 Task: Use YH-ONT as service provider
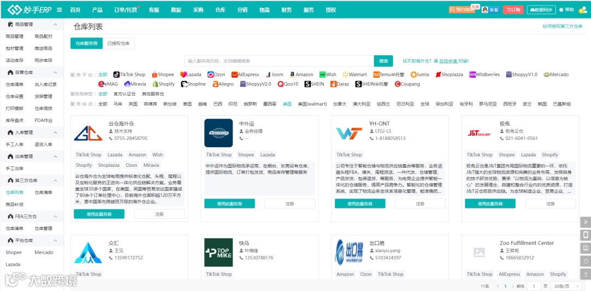click(360, 203)
